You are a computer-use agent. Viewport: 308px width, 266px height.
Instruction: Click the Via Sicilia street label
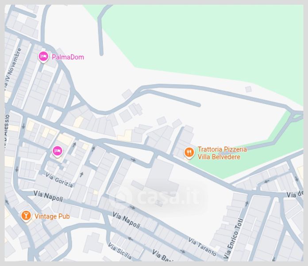119,250
